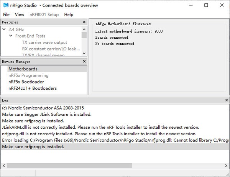
Task: Open the File menu
Action: (x=6, y=15)
